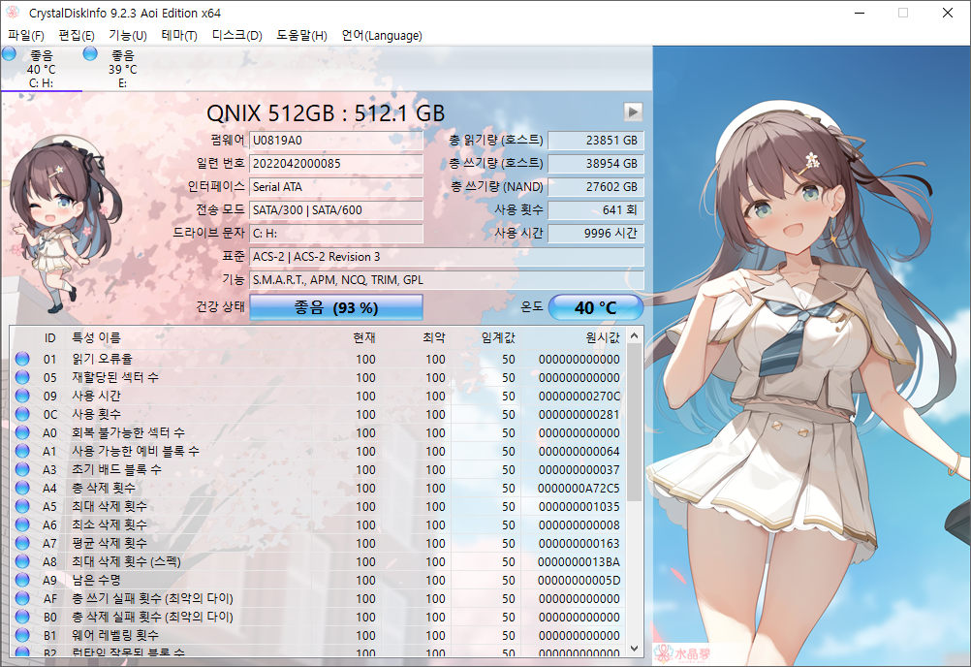Click the attribute list scrollbar thumb
971x667 pixels.
tap(634, 423)
